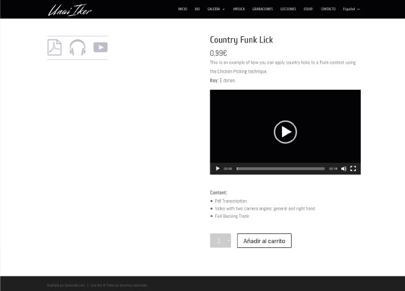Image resolution: width=405 pixels, height=291 pixels.
Task: Navigate to the Contacto page
Action: pos(328,9)
